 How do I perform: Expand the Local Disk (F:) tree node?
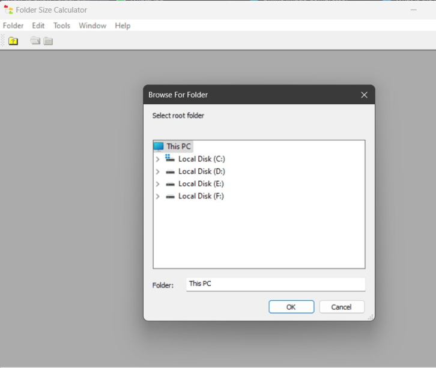(158, 197)
